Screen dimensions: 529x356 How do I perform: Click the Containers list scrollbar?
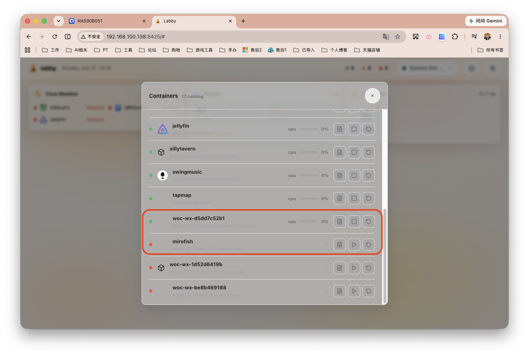[x=385, y=256]
